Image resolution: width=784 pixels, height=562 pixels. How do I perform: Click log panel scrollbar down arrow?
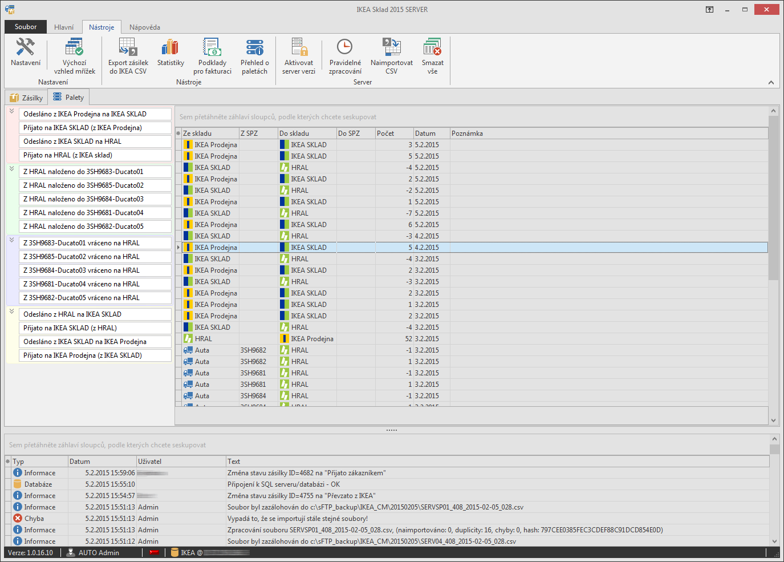(x=774, y=541)
